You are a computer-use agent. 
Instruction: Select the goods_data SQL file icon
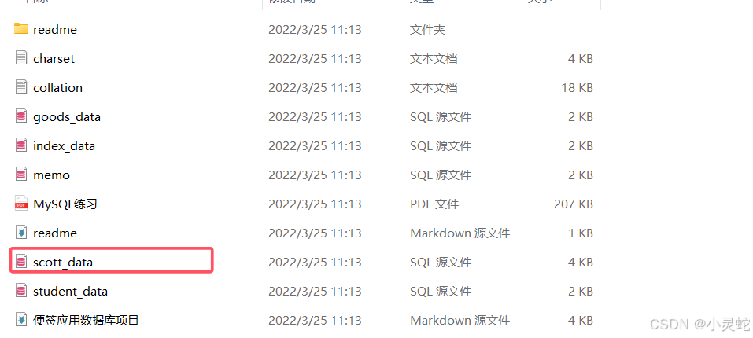click(x=20, y=116)
